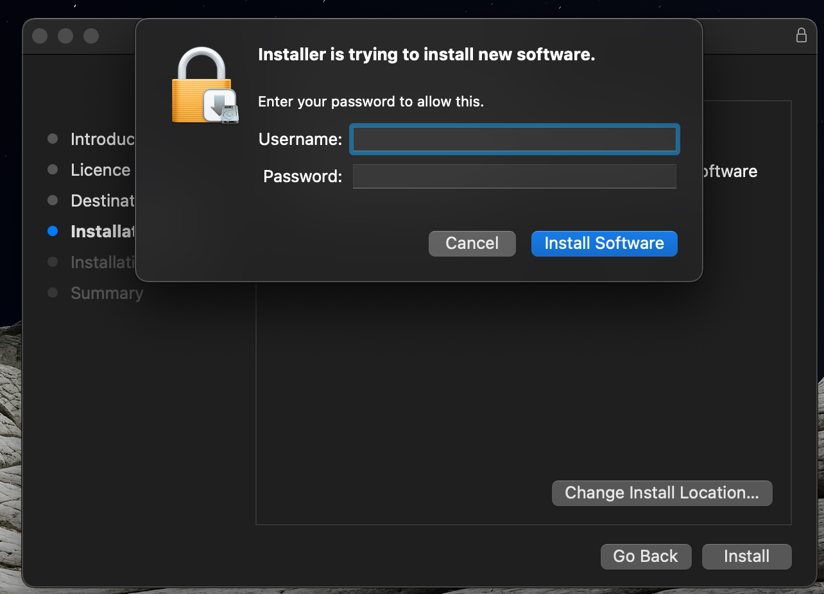824x594 pixels.
Task: Click the grey bullet beside Introduction step
Action: click(x=53, y=139)
